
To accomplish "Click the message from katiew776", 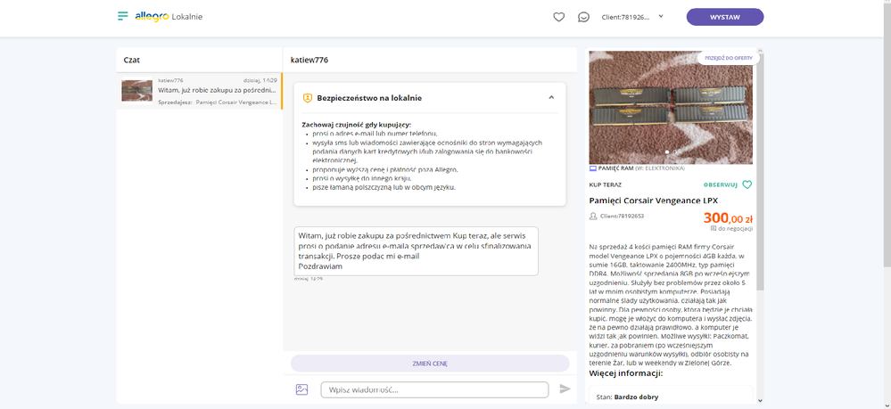I will pos(416,251).
